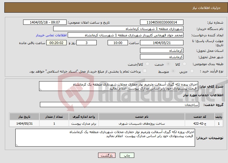Image resolution: width=228 pixels, height=163 pixels.
Task: Click the resize handle of توضیحات خریدار box
Action: tap(17, 145)
